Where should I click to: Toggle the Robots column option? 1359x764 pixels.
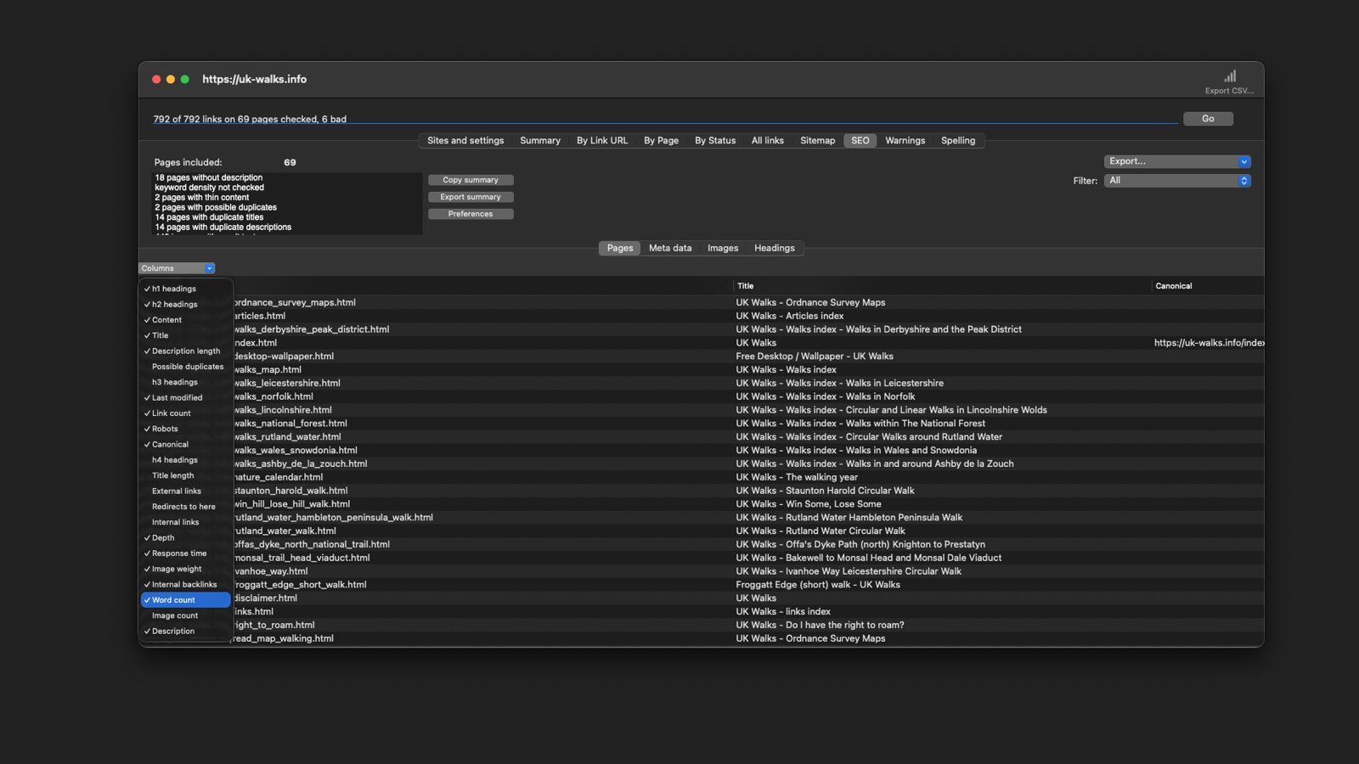186,429
